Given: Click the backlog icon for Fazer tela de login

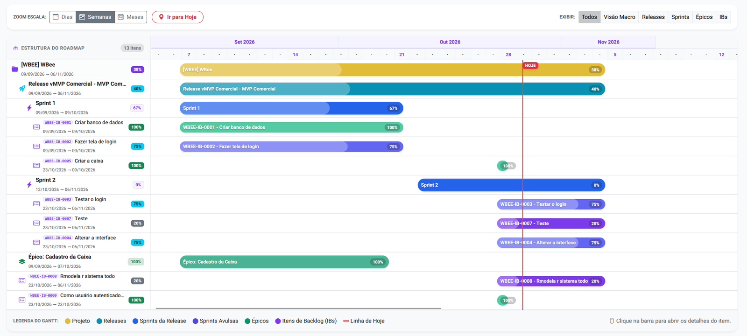Looking at the screenshot, I should click(36, 146).
